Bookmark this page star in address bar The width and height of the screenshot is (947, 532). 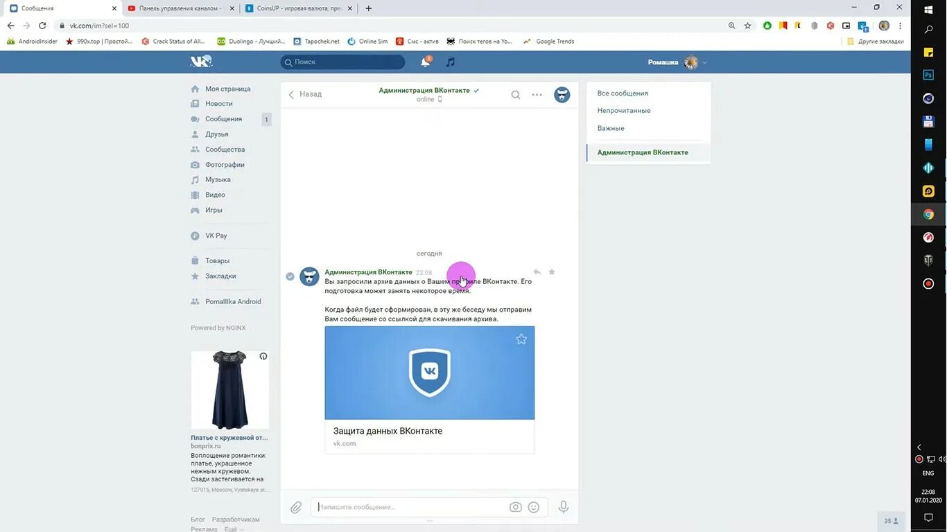(x=747, y=26)
